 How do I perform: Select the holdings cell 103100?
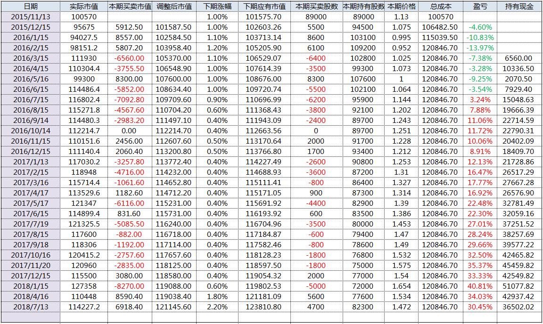363,38
